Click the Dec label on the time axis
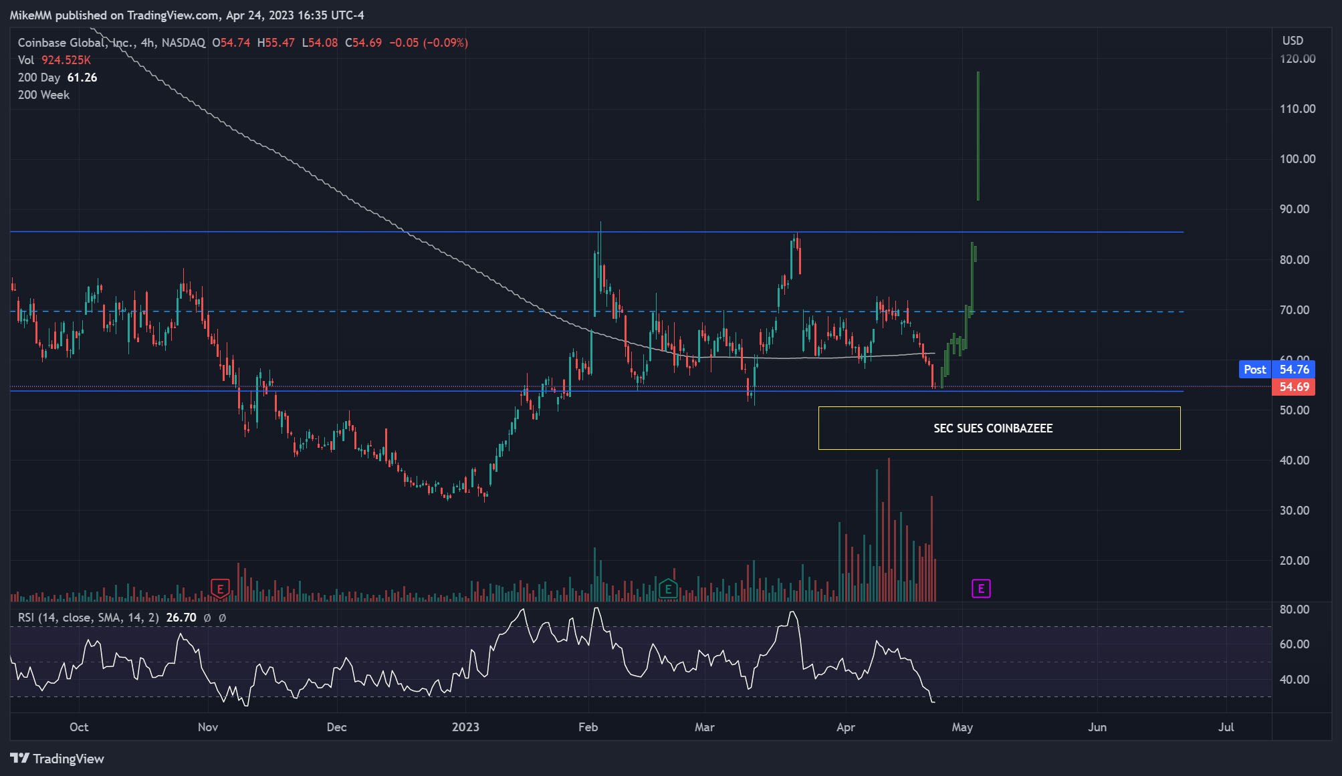 (x=336, y=727)
